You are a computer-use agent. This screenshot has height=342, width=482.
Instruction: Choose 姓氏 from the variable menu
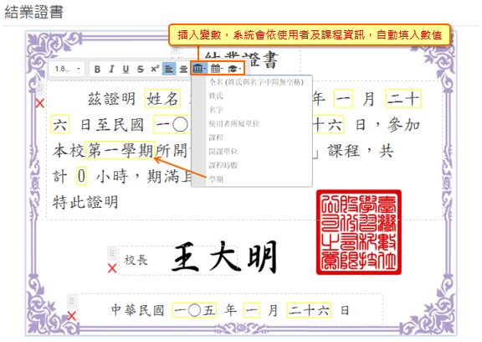[216, 96]
